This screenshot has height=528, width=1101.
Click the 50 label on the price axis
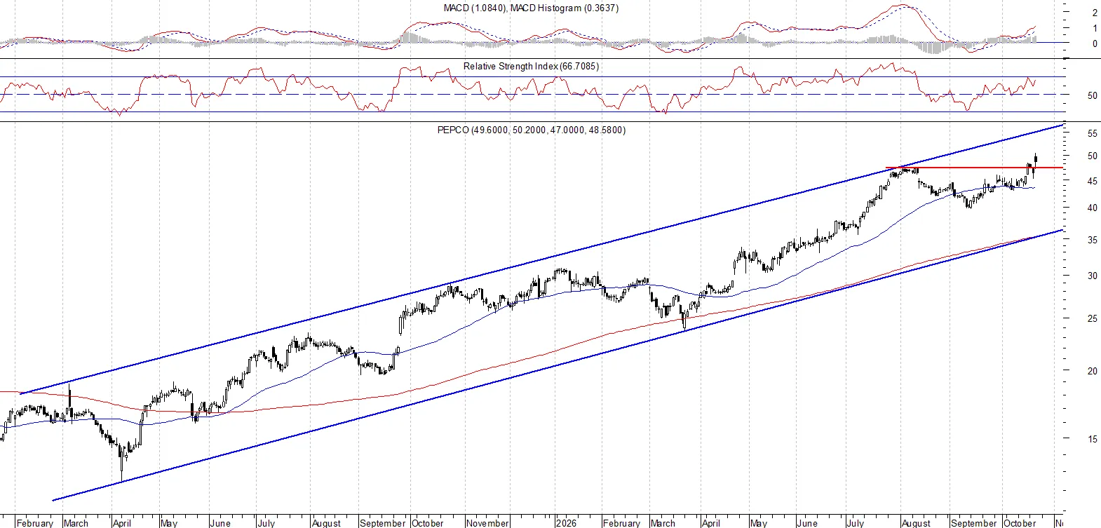(1092, 156)
